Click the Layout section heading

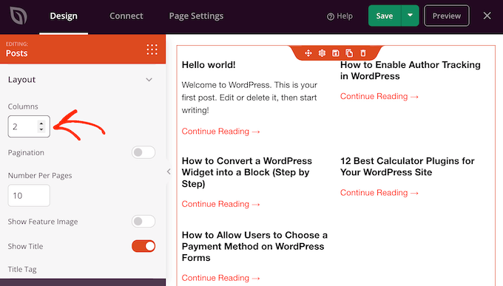(21, 80)
